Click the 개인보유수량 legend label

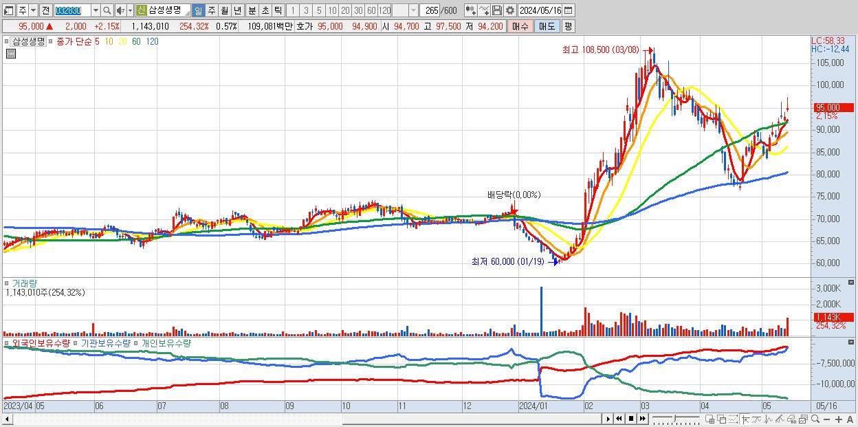pos(165,342)
